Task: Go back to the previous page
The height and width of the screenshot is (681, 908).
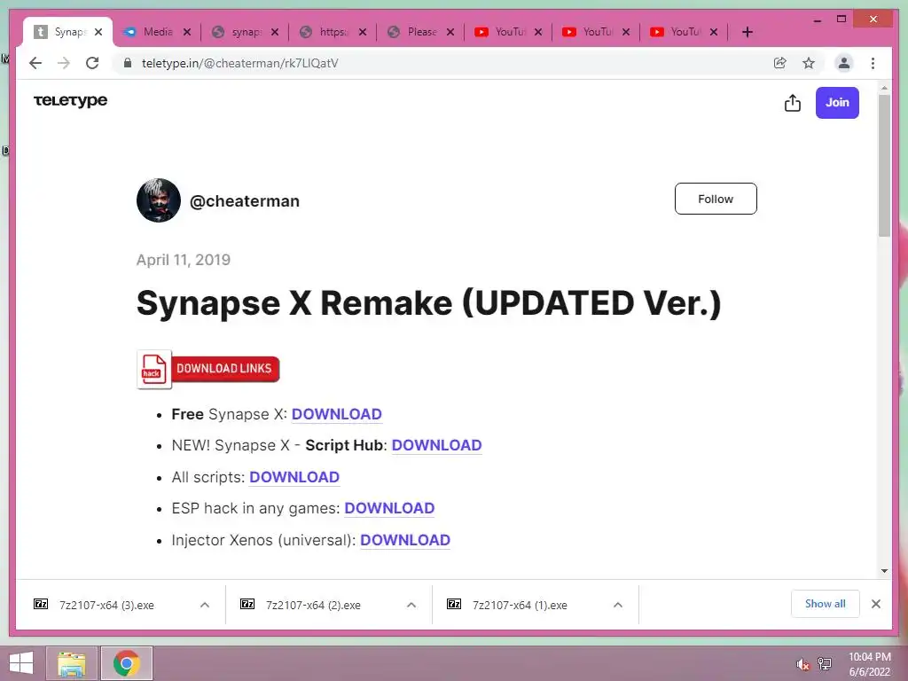Action: [x=35, y=63]
